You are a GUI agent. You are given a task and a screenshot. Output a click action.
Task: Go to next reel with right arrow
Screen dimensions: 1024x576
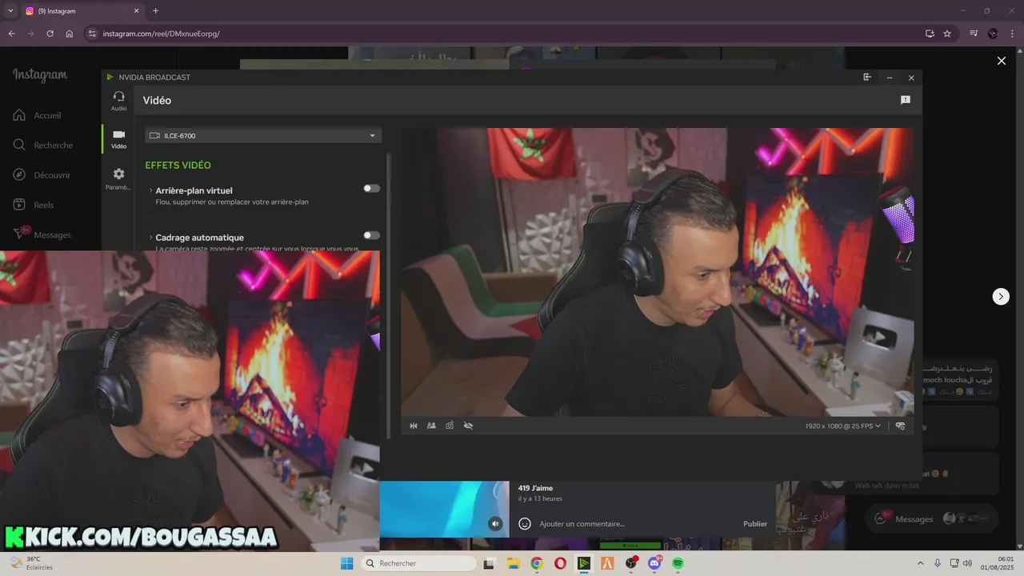click(x=1001, y=296)
